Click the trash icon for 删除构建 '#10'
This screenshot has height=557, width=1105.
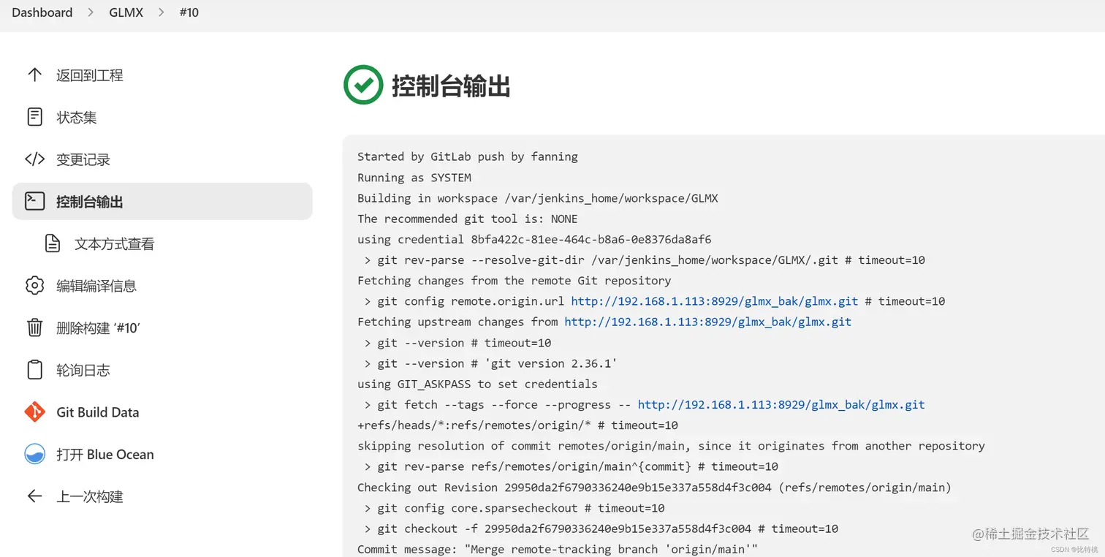click(34, 327)
